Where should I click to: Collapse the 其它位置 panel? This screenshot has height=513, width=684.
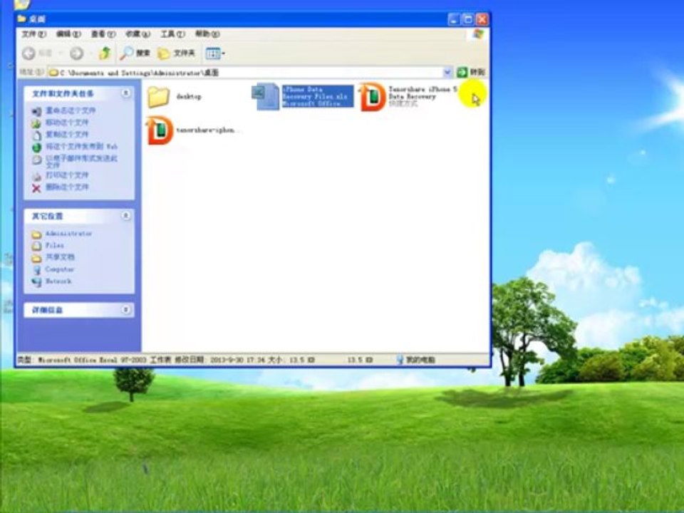tap(125, 215)
